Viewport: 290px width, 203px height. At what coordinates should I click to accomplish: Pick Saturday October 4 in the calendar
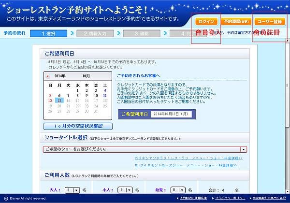pos(105,90)
